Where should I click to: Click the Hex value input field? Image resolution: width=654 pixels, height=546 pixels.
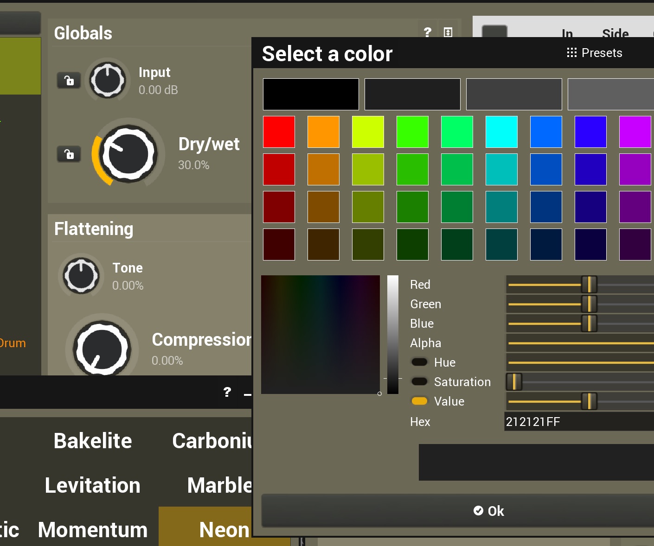579,422
